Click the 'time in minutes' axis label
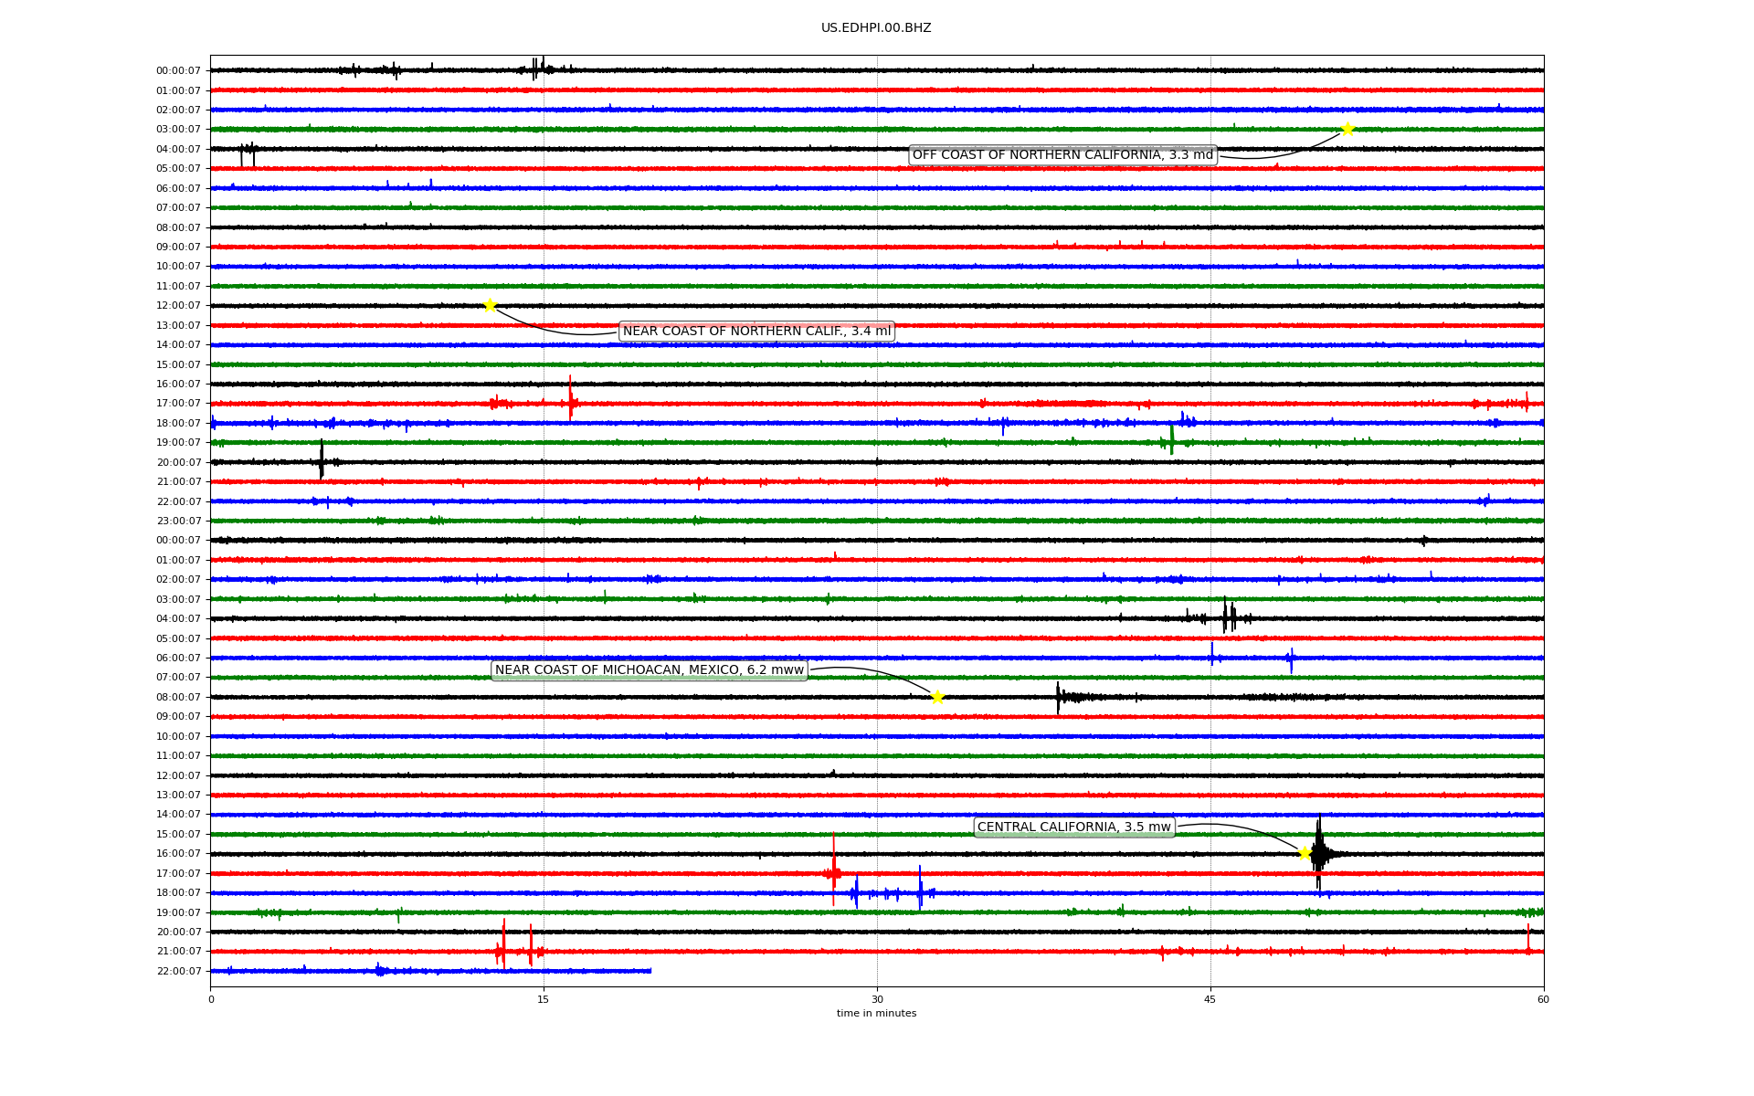The image size is (1754, 1096). tap(876, 1014)
